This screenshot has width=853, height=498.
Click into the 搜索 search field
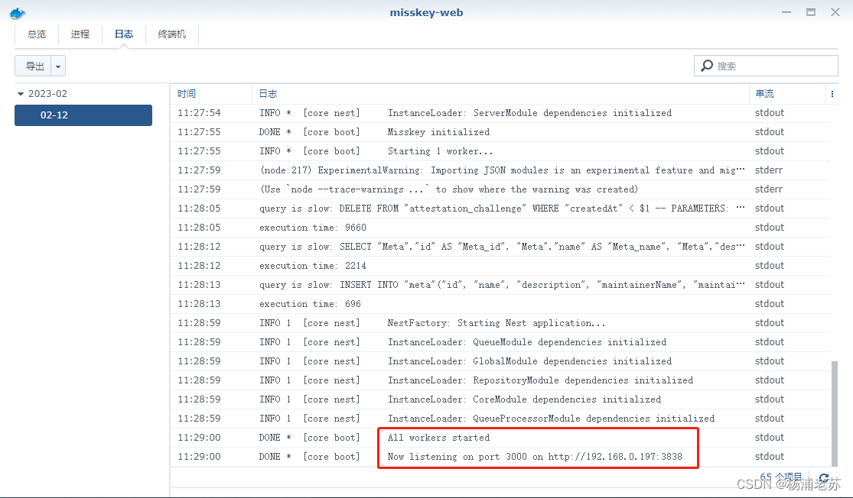point(766,66)
